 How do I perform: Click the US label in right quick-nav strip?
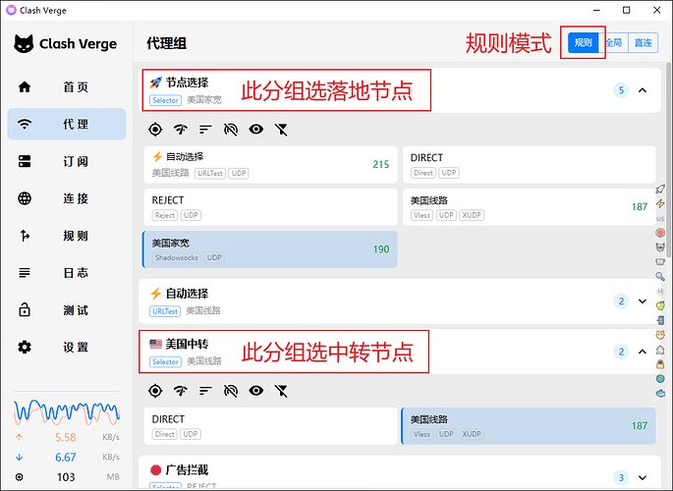point(660,218)
